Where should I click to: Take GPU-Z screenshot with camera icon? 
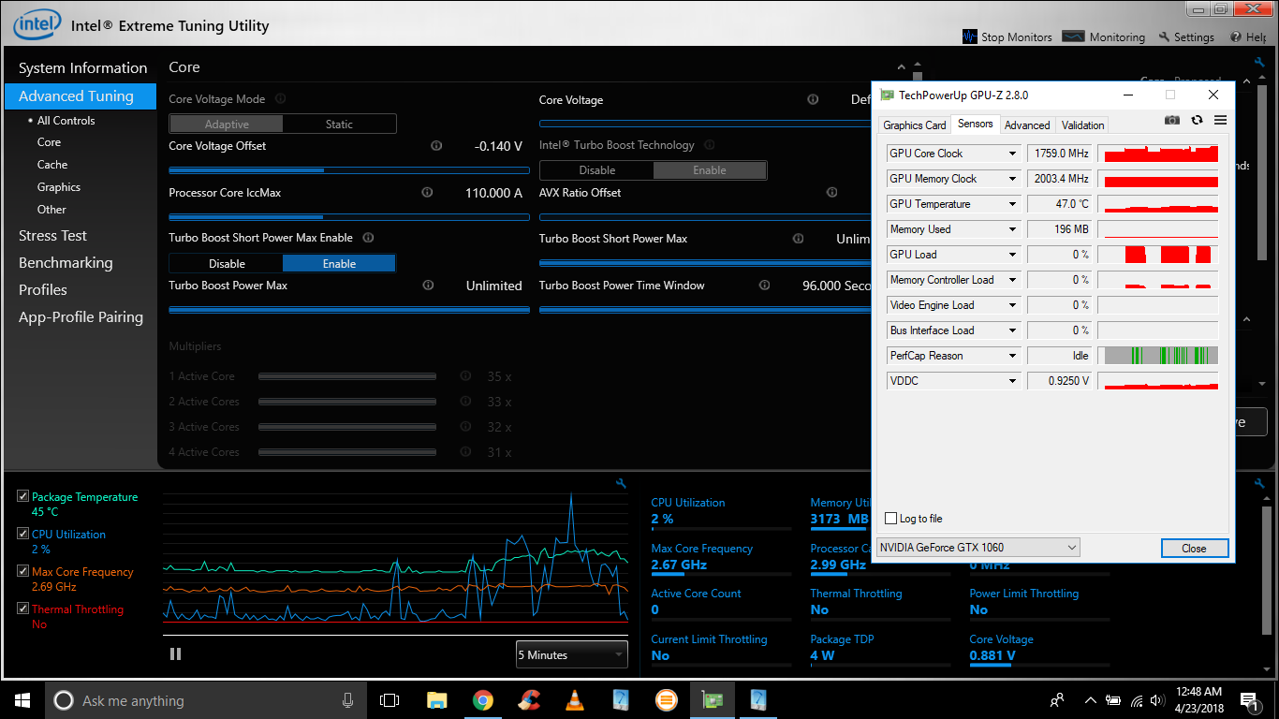(x=1171, y=120)
